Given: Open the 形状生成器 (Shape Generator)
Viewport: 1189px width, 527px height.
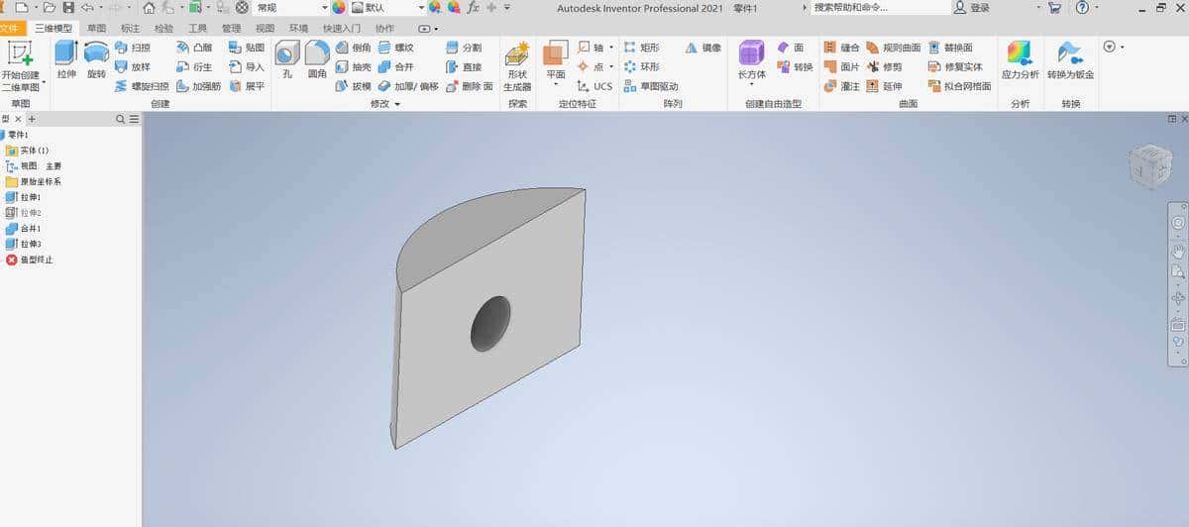Looking at the screenshot, I should point(516,65).
